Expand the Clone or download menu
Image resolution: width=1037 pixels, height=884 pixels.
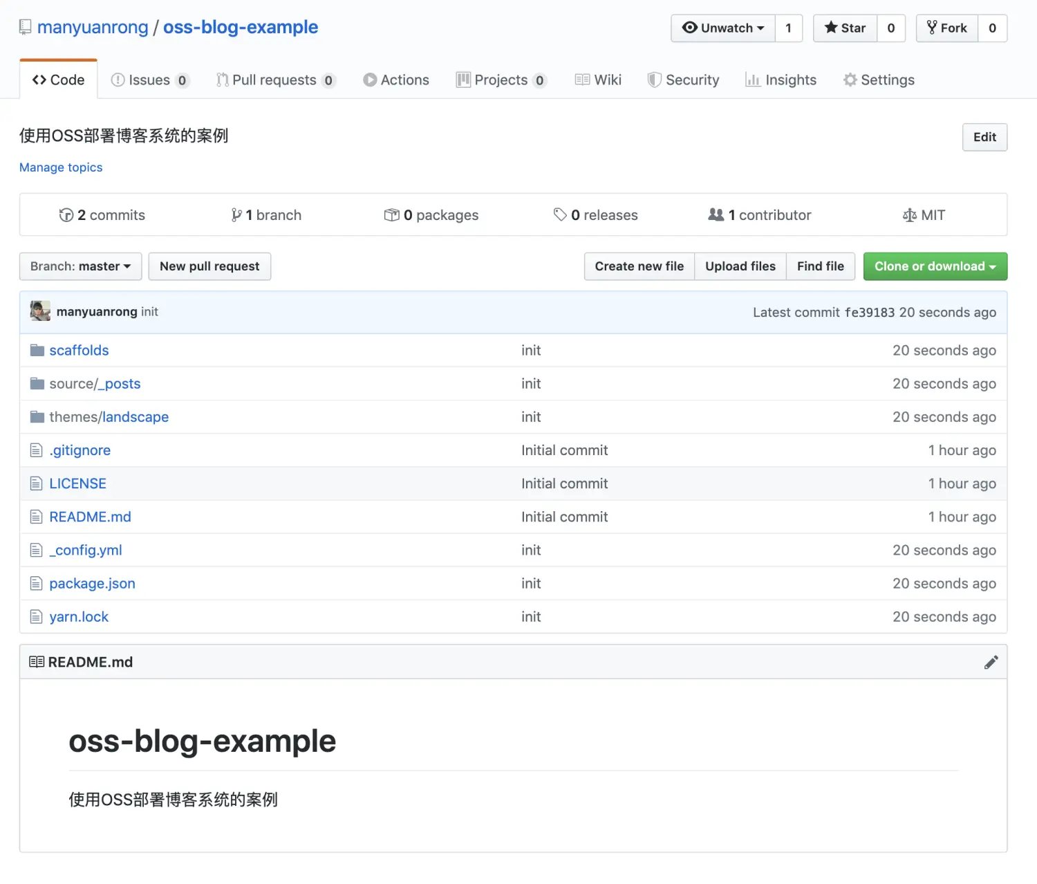pyautogui.click(x=935, y=266)
